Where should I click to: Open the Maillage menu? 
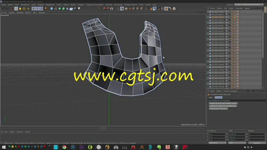point(41,5)
